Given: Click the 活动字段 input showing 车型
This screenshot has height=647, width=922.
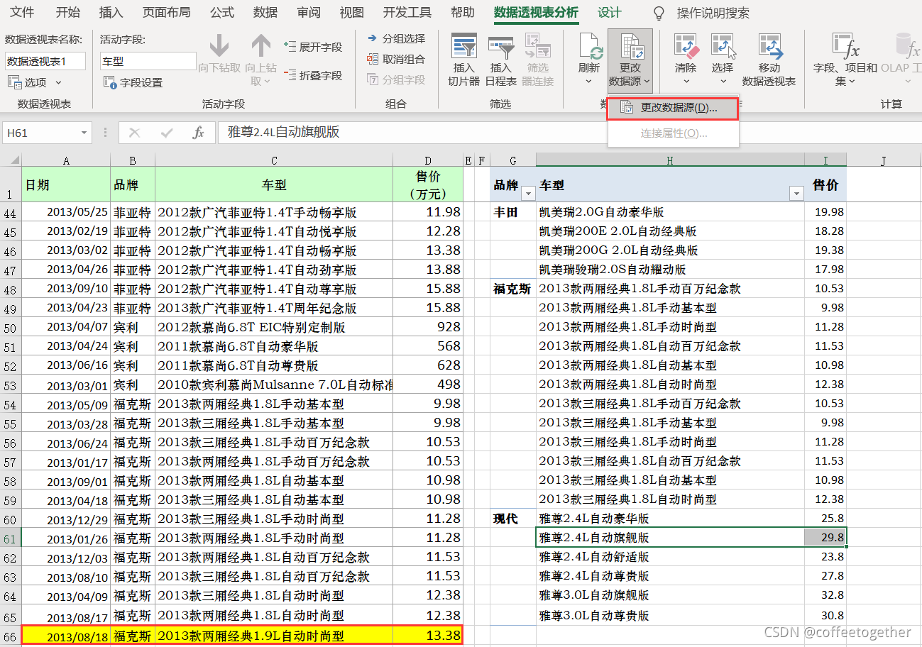Looking at the screenshot, I should (148, 61).
